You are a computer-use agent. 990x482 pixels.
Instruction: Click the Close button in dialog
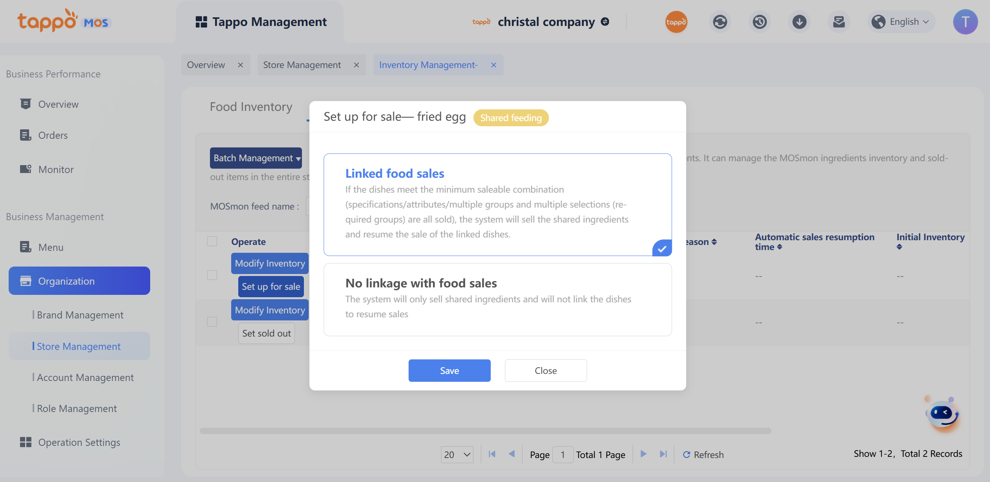(x=546, y=370)
